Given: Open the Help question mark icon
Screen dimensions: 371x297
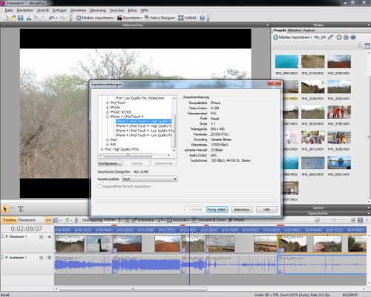Looking at the screenshot, I should point(202,18).
